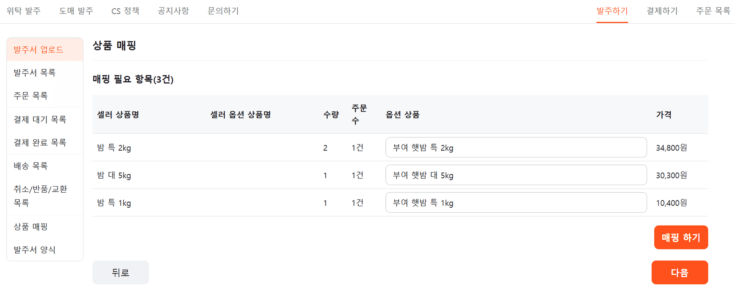Image resolution: width=735 pixels, height=290 pixels.
Task: Open the option field for 부여 햇밤 특 2kg
Action: (x=516, y=147)
